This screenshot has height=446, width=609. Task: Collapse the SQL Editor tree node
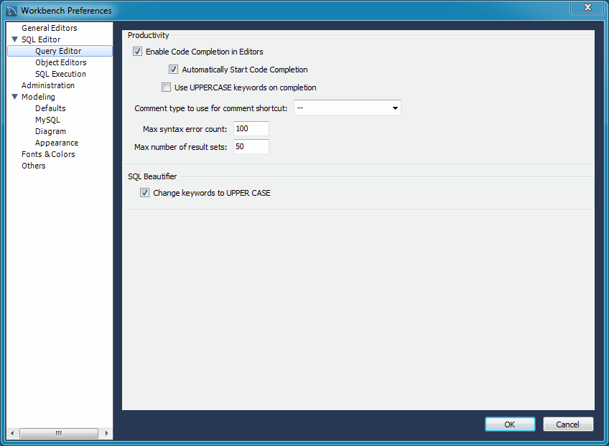(x=15, y=39)
